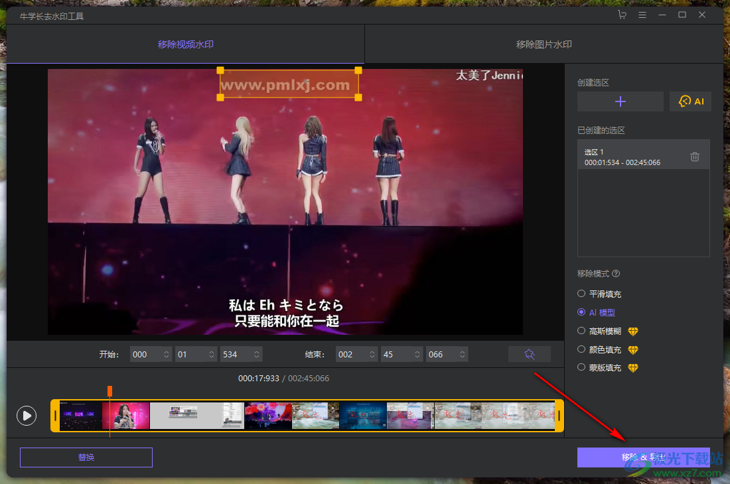The width and height of the screenshot is (730, 484).
Task: Click the 替换 button
Action: pos(86,457)
